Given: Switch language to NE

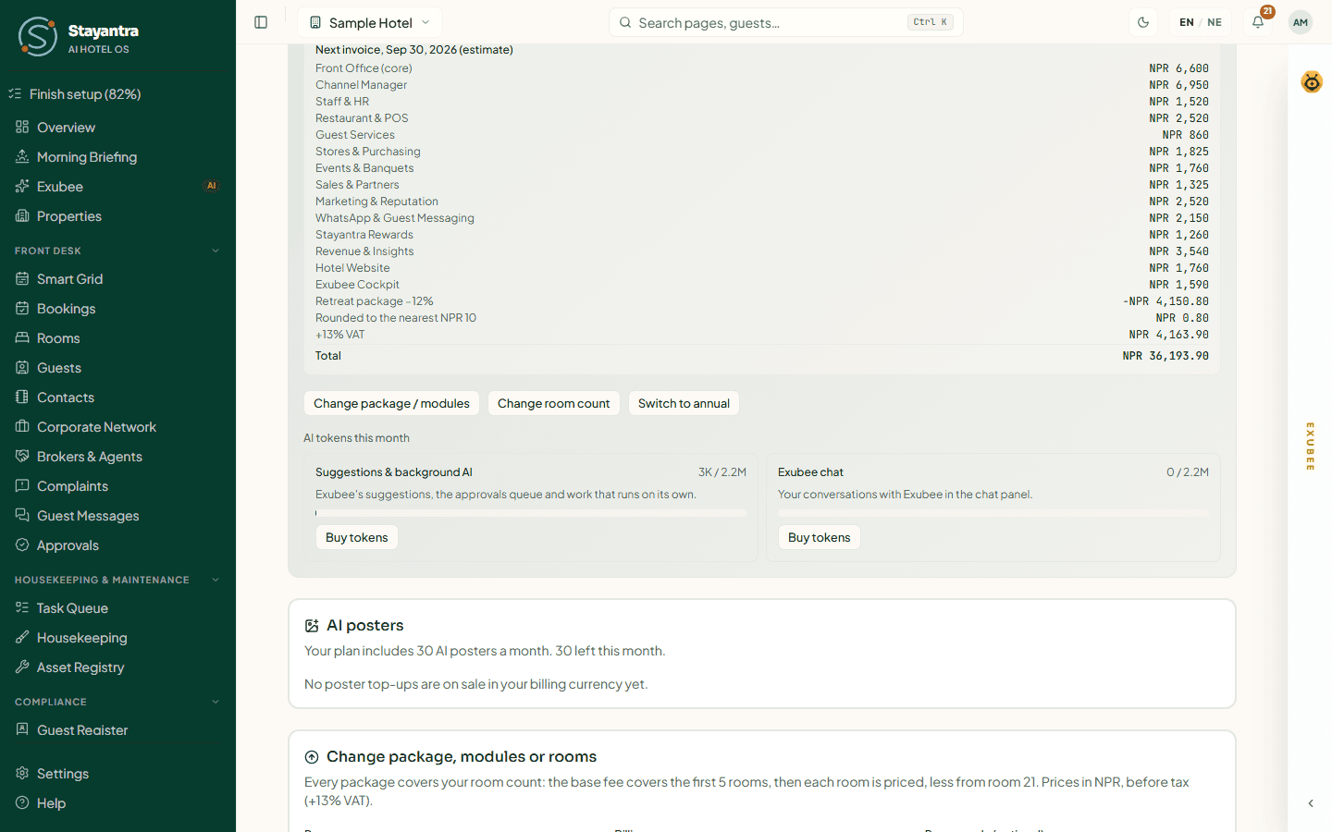Looking at the screenshot, I should (1215, 22).
